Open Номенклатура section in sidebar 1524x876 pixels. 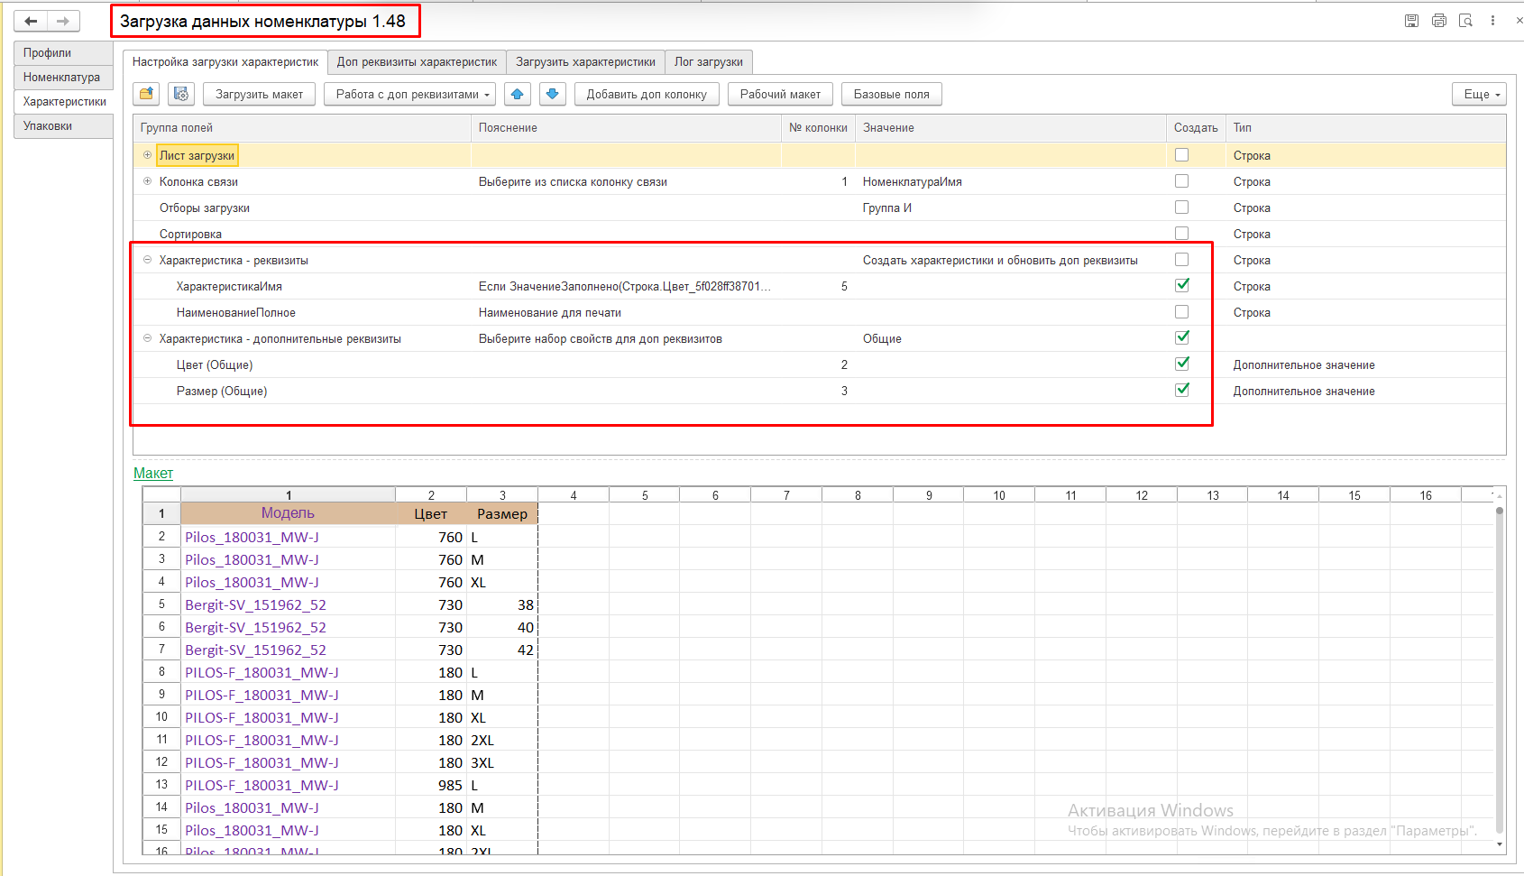tap(61, 78)
